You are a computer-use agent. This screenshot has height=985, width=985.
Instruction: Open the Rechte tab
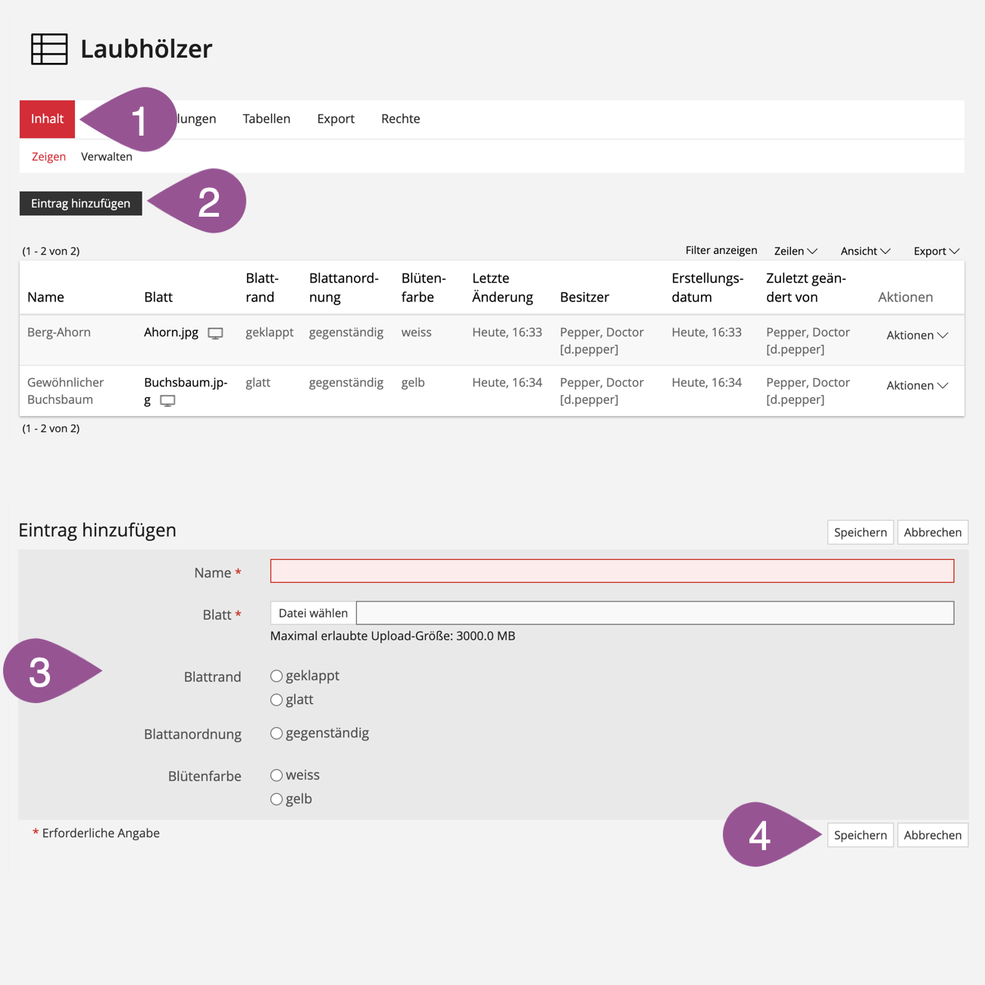pyautogui.click(x=400, y=119)
